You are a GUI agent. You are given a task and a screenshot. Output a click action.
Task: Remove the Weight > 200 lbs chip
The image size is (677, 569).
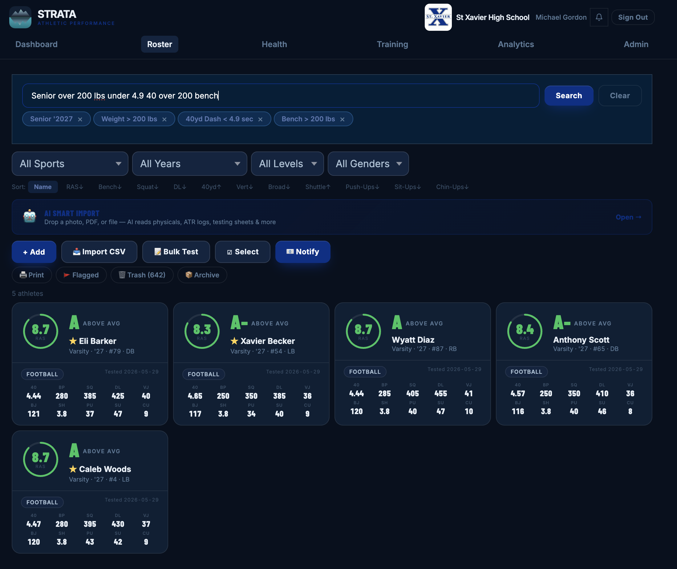click(164, 119)
